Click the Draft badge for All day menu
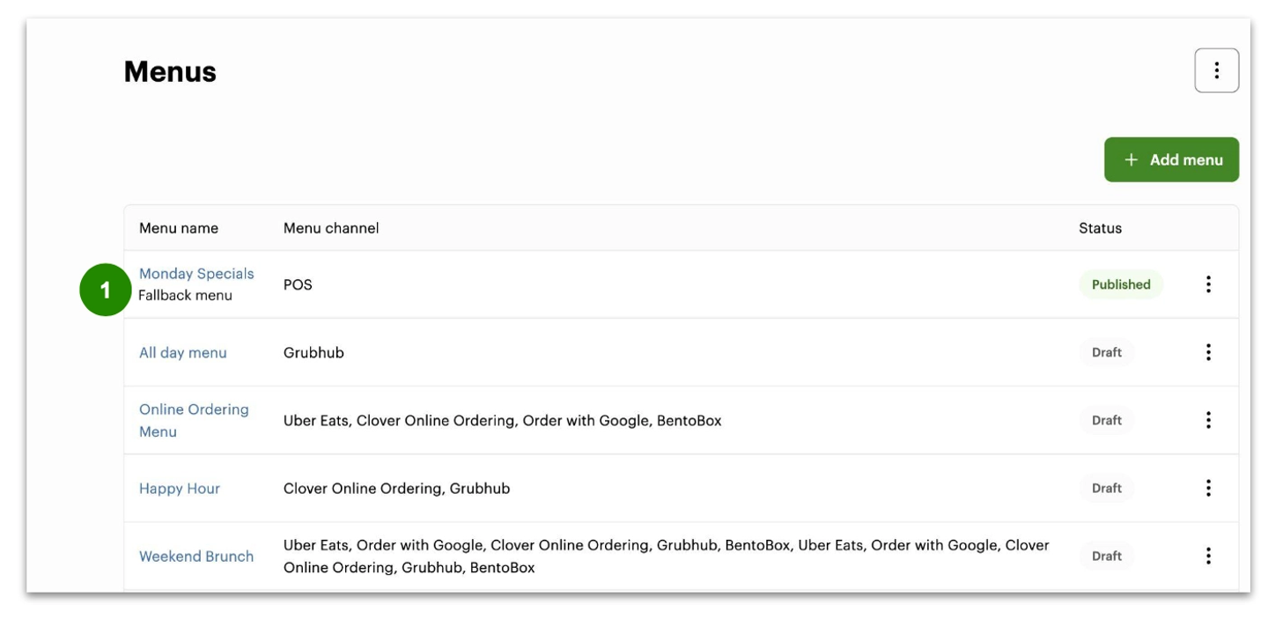This screenshot has width=1268, height=619. [1107, 352]
